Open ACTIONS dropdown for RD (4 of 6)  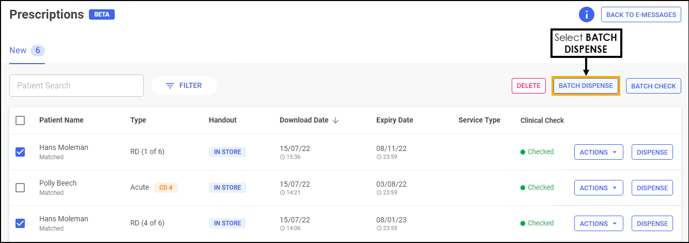coord(599,224)
